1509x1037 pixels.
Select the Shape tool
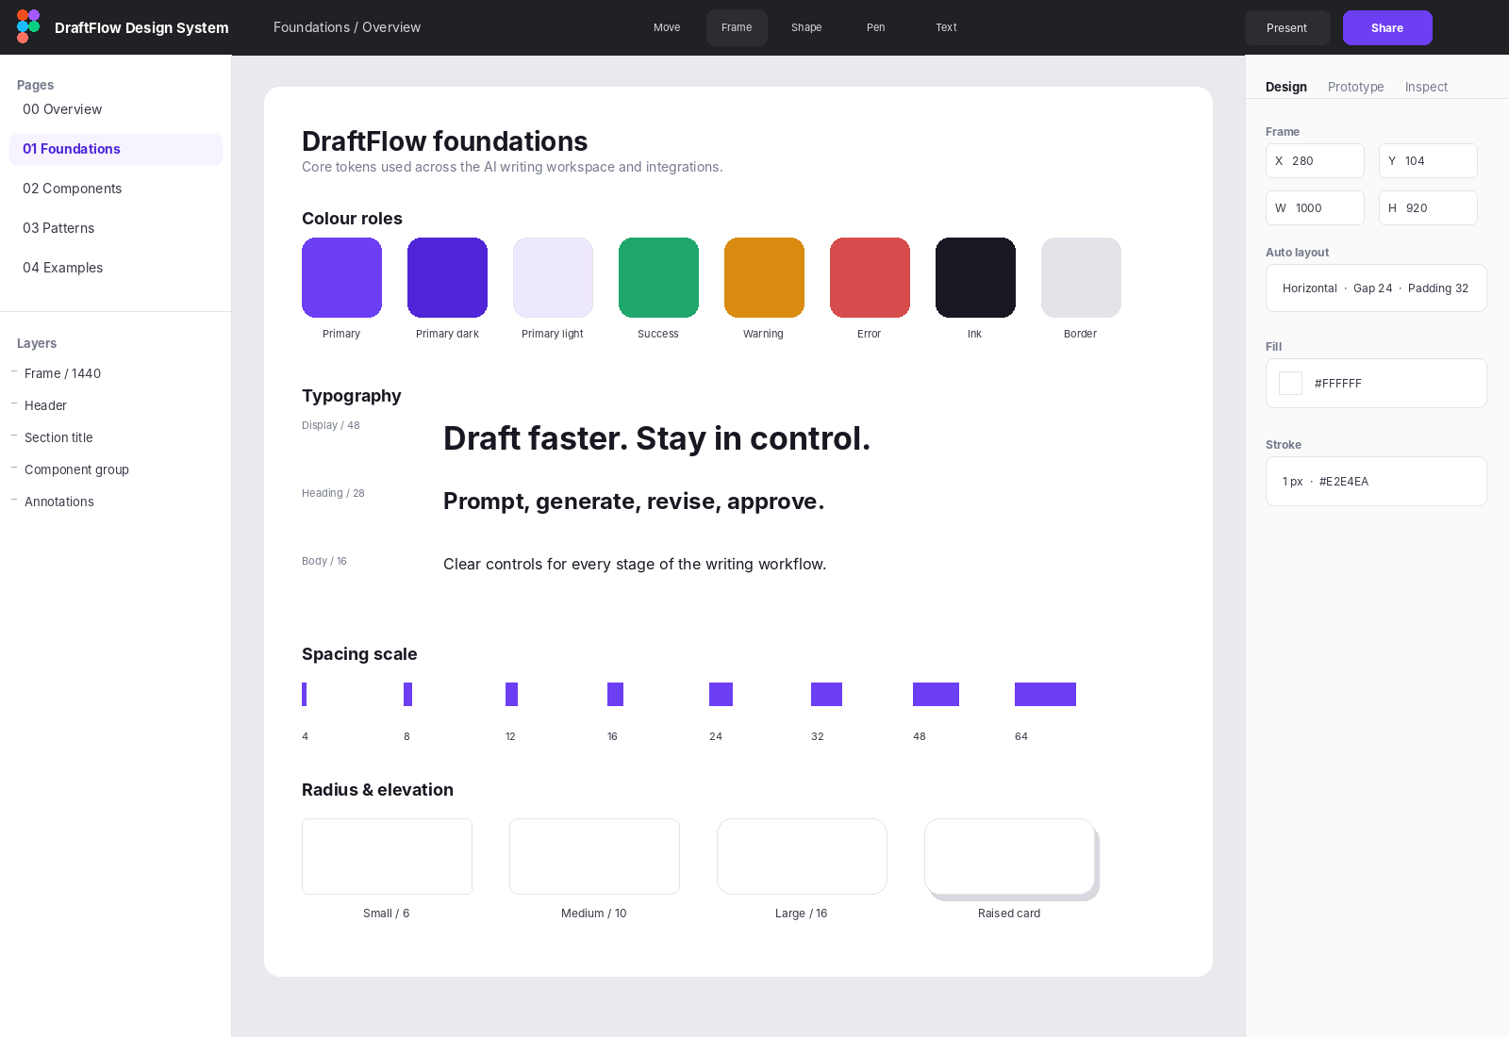pyautogui.click(x=806, y=27)
